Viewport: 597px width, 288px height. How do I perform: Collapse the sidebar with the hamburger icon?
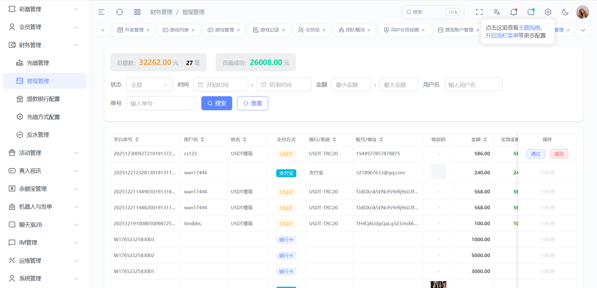(101, 12)
